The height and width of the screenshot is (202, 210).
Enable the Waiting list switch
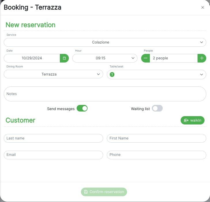pyautogui.click(x=157, y=108)
